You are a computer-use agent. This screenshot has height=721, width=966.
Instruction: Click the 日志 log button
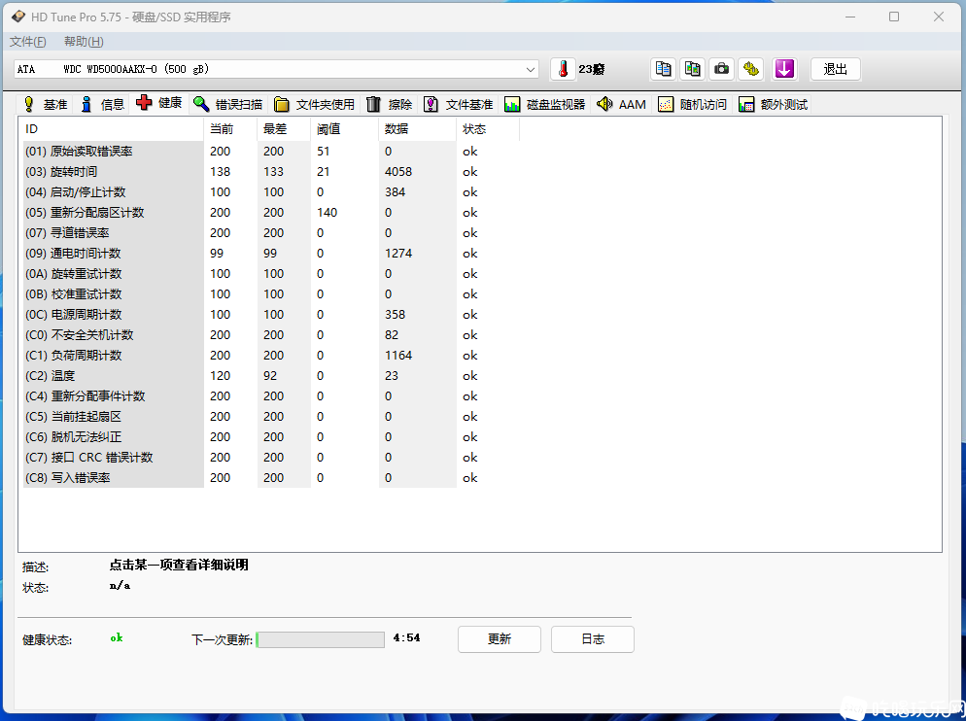(593, 639)
